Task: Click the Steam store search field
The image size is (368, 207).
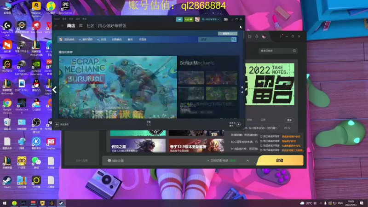Action: coord(215,40)
